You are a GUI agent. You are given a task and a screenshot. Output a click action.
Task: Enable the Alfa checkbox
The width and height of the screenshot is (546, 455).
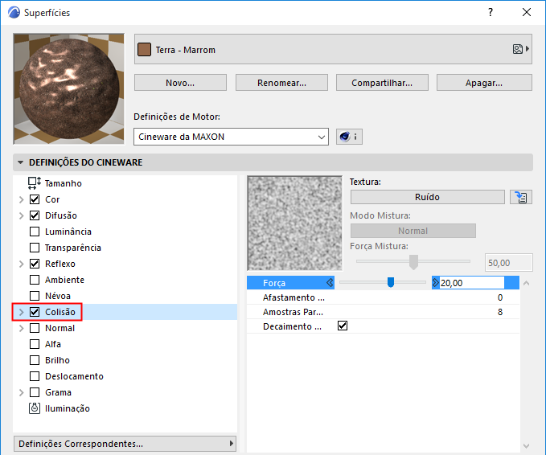[x=35, y=344]
